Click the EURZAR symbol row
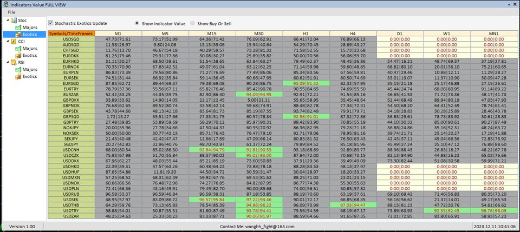This screenshot has height=232, width=520. (71, 94)
